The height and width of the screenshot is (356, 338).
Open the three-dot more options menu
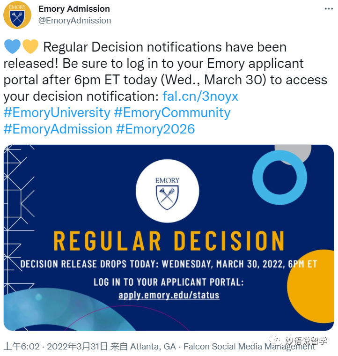[x=329, y=9]
